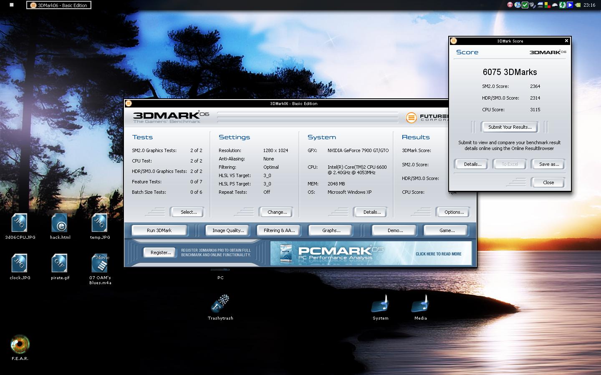Image resolution: width=601 pixels, height=375 pixels.
Task: Select the 07 OAM's Blues.m4a movie file
Action: point(100,269)
